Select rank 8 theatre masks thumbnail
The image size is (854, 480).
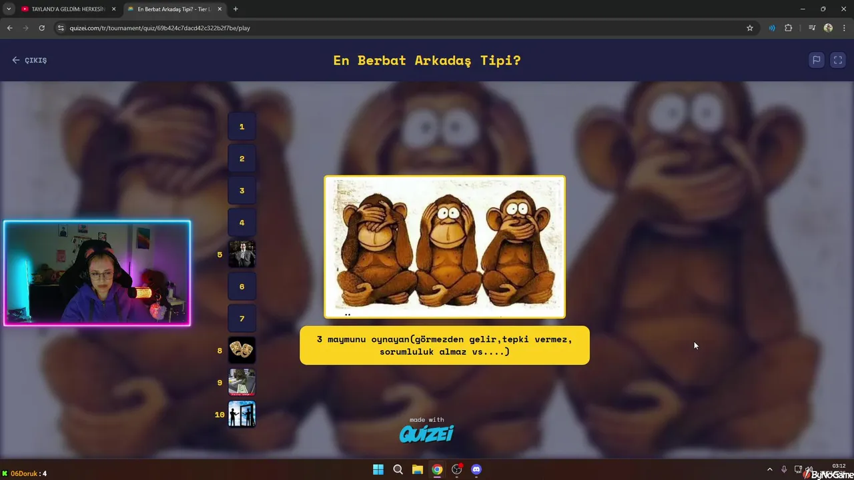click(x=242, y=351)
